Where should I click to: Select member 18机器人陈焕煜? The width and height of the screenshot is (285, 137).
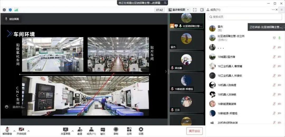tap(245, 85)
